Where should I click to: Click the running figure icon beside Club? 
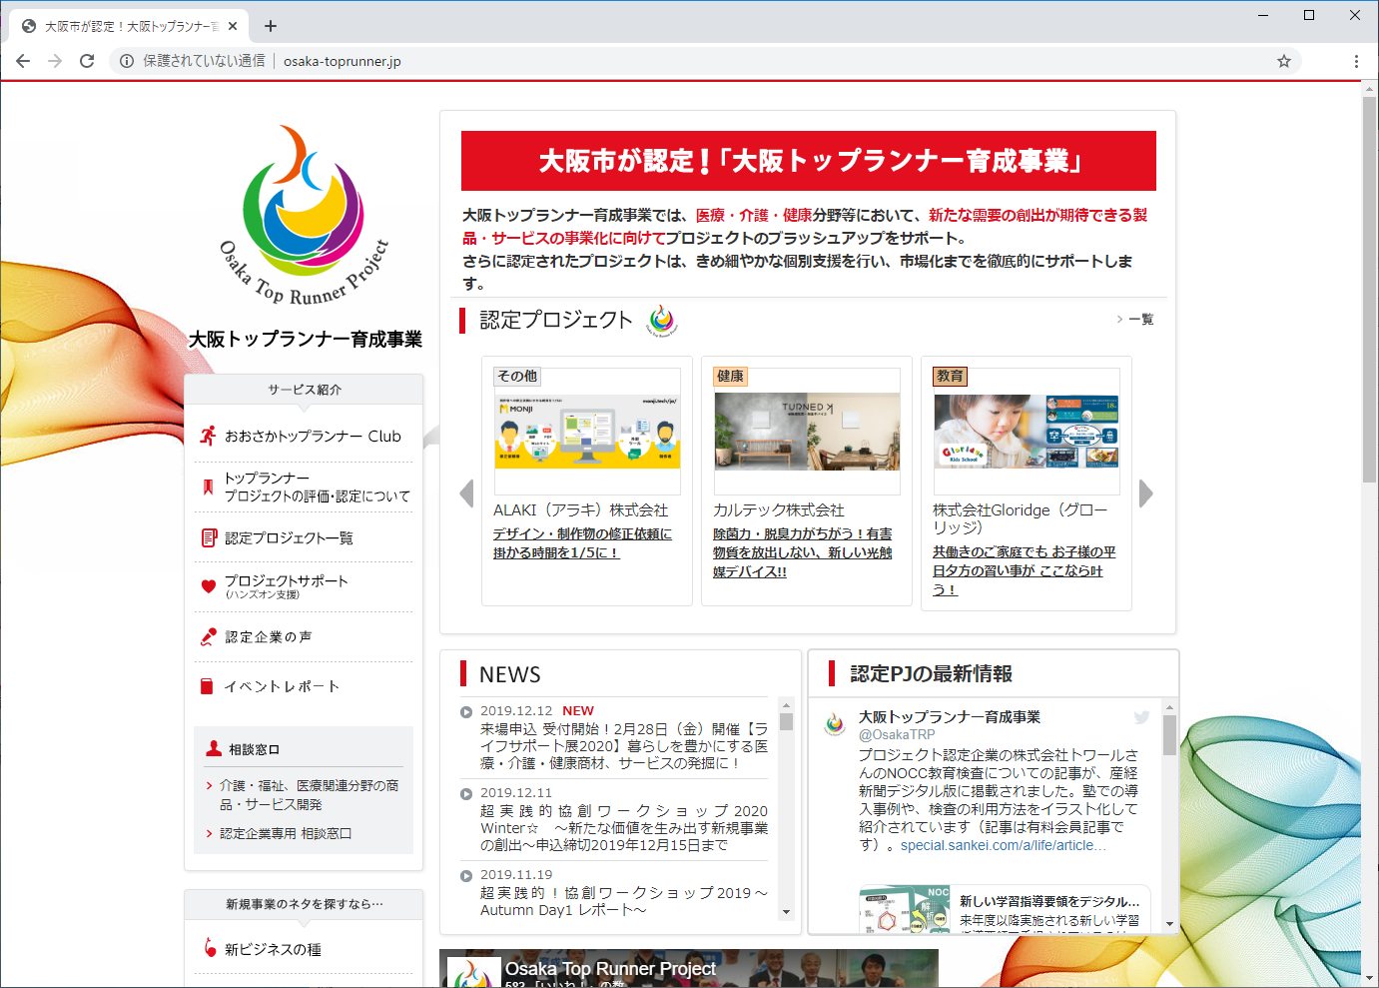(x=208, y=436)
